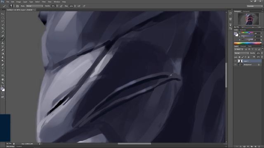The height and width of the screenshot is (148, 264).
Task: Open the Edit menu
Action: coord(13,2)
